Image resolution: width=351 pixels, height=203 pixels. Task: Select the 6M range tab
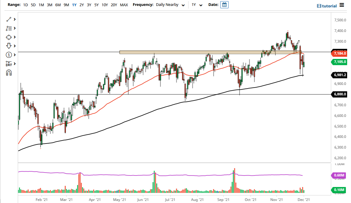click(x=58, y=5)
